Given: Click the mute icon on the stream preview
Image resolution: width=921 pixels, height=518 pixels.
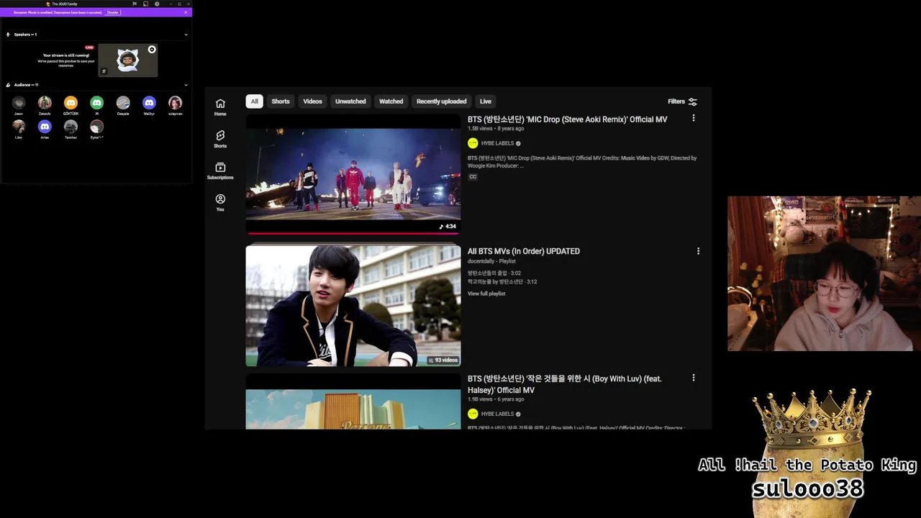Looking at the screenshot, I should point(104,71).
